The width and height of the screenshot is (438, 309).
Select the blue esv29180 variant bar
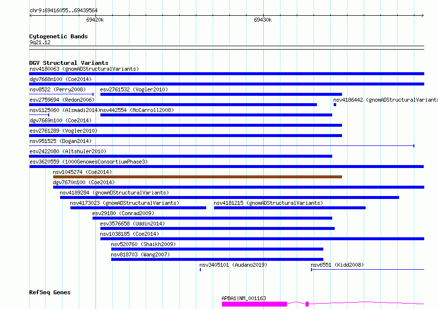tap(212, 218)
